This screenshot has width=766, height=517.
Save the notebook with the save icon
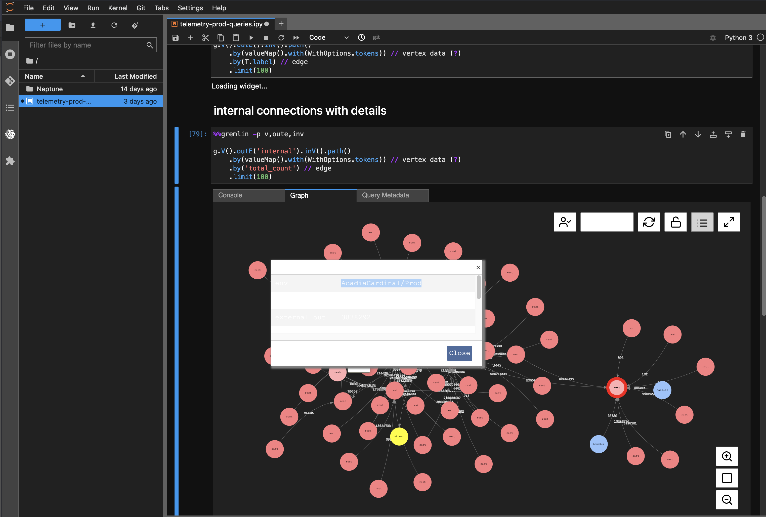point(175,37)
